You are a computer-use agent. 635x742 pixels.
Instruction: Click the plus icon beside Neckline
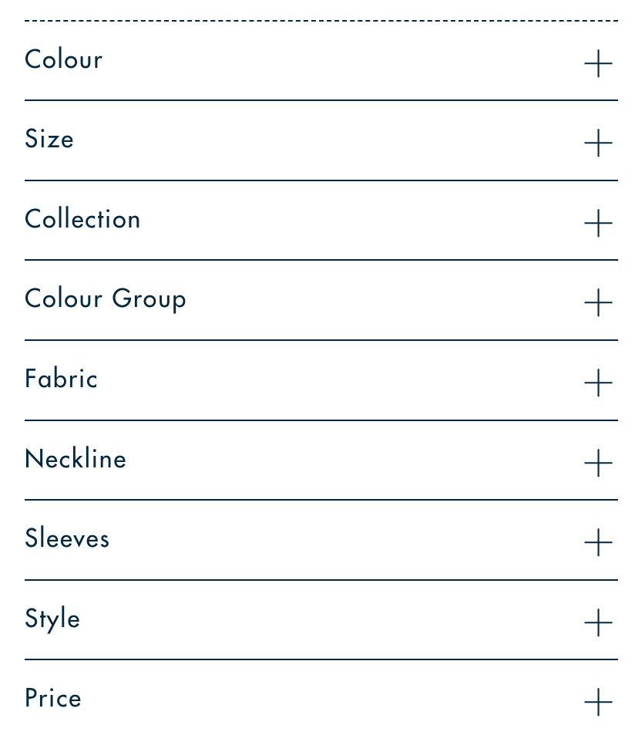(598, 463)
